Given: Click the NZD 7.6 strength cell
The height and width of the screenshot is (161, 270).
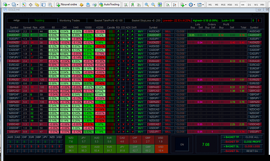Looking at the screenshot, I should click(71, 140).
